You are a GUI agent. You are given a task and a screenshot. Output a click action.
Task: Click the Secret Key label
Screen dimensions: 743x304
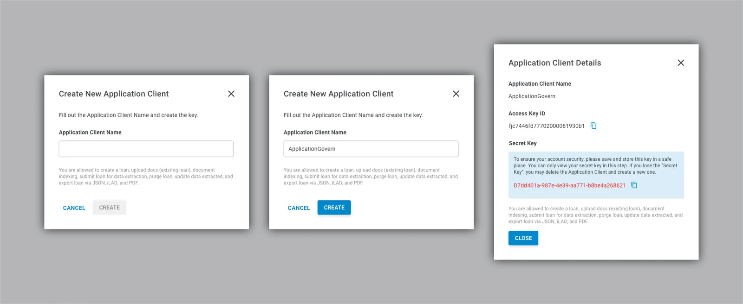point(522,143)
